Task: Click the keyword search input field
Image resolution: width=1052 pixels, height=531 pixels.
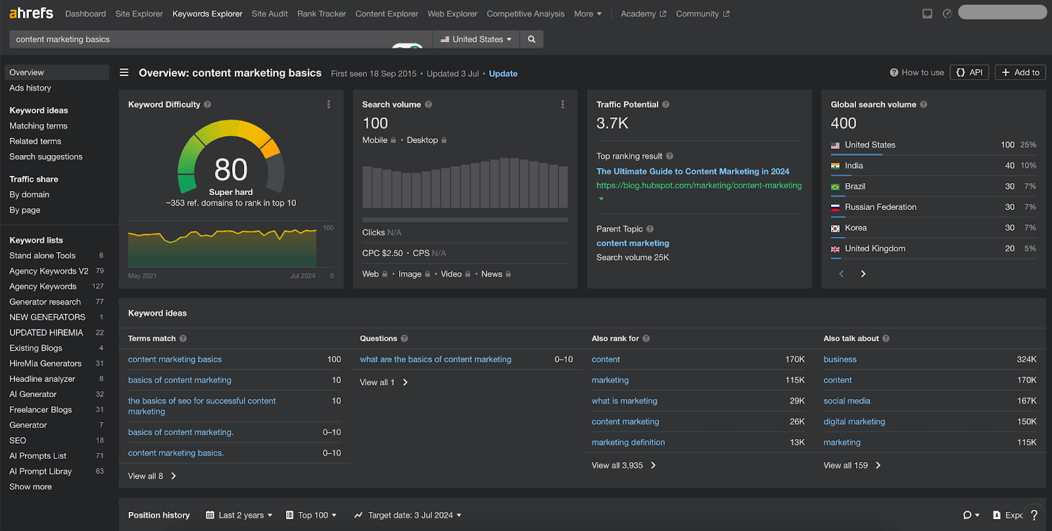Action: (221, 39)
